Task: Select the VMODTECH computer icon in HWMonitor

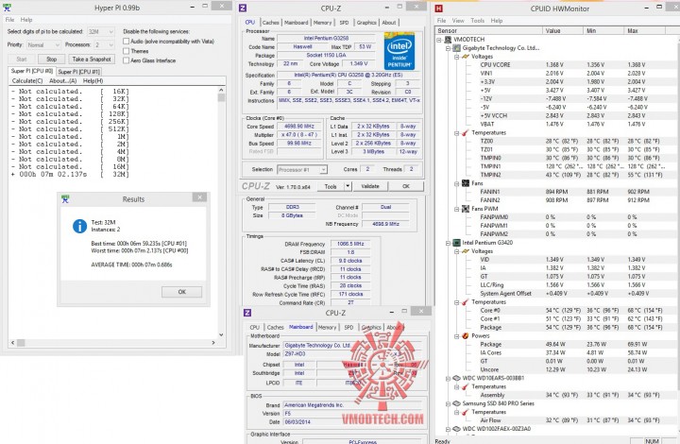Action: 448,40
